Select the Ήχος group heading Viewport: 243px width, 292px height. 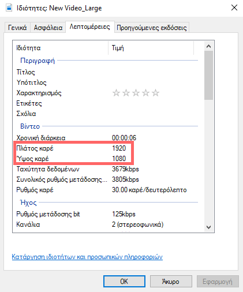tap(28, 203)
